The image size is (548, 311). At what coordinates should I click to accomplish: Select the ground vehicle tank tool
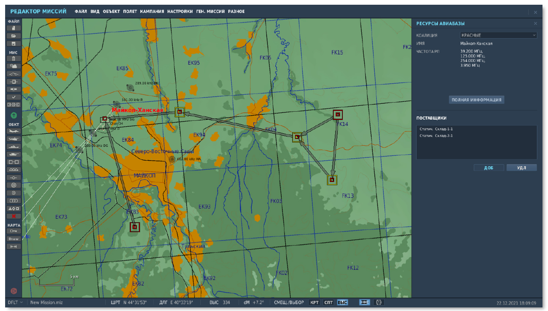(14, 154)
